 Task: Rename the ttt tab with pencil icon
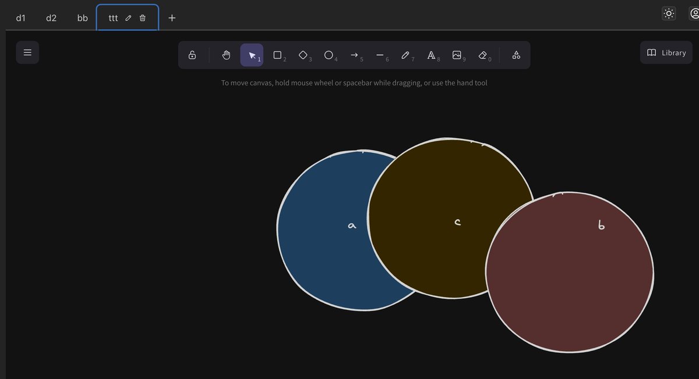[x=129, y=18]
